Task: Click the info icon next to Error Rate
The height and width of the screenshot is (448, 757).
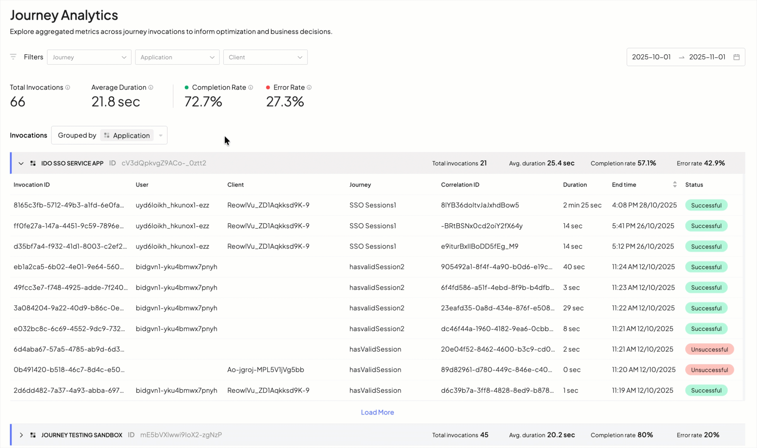Action: (309, 87)
